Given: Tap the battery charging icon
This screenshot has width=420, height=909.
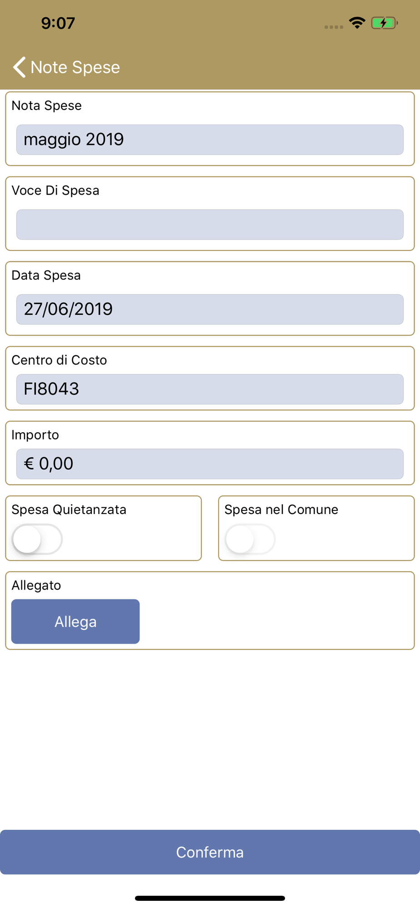Looking at the screenshot, I should 385,23.
